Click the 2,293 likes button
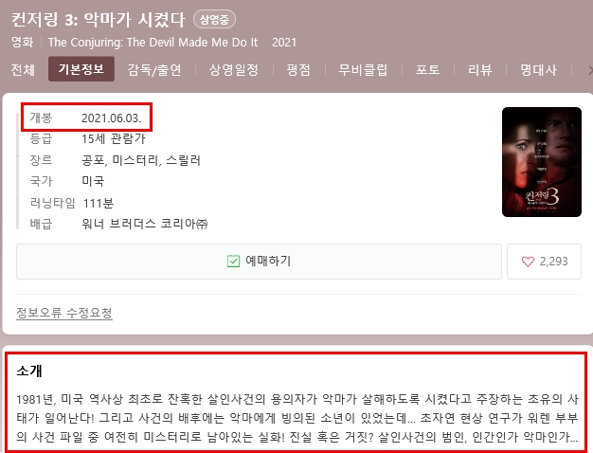Viewport: 593px width, 453px height. (544, 262)
